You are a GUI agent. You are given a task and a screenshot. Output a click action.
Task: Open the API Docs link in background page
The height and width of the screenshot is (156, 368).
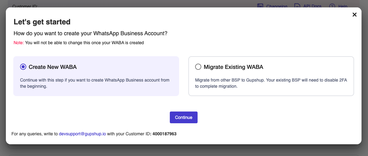(312, 6)
